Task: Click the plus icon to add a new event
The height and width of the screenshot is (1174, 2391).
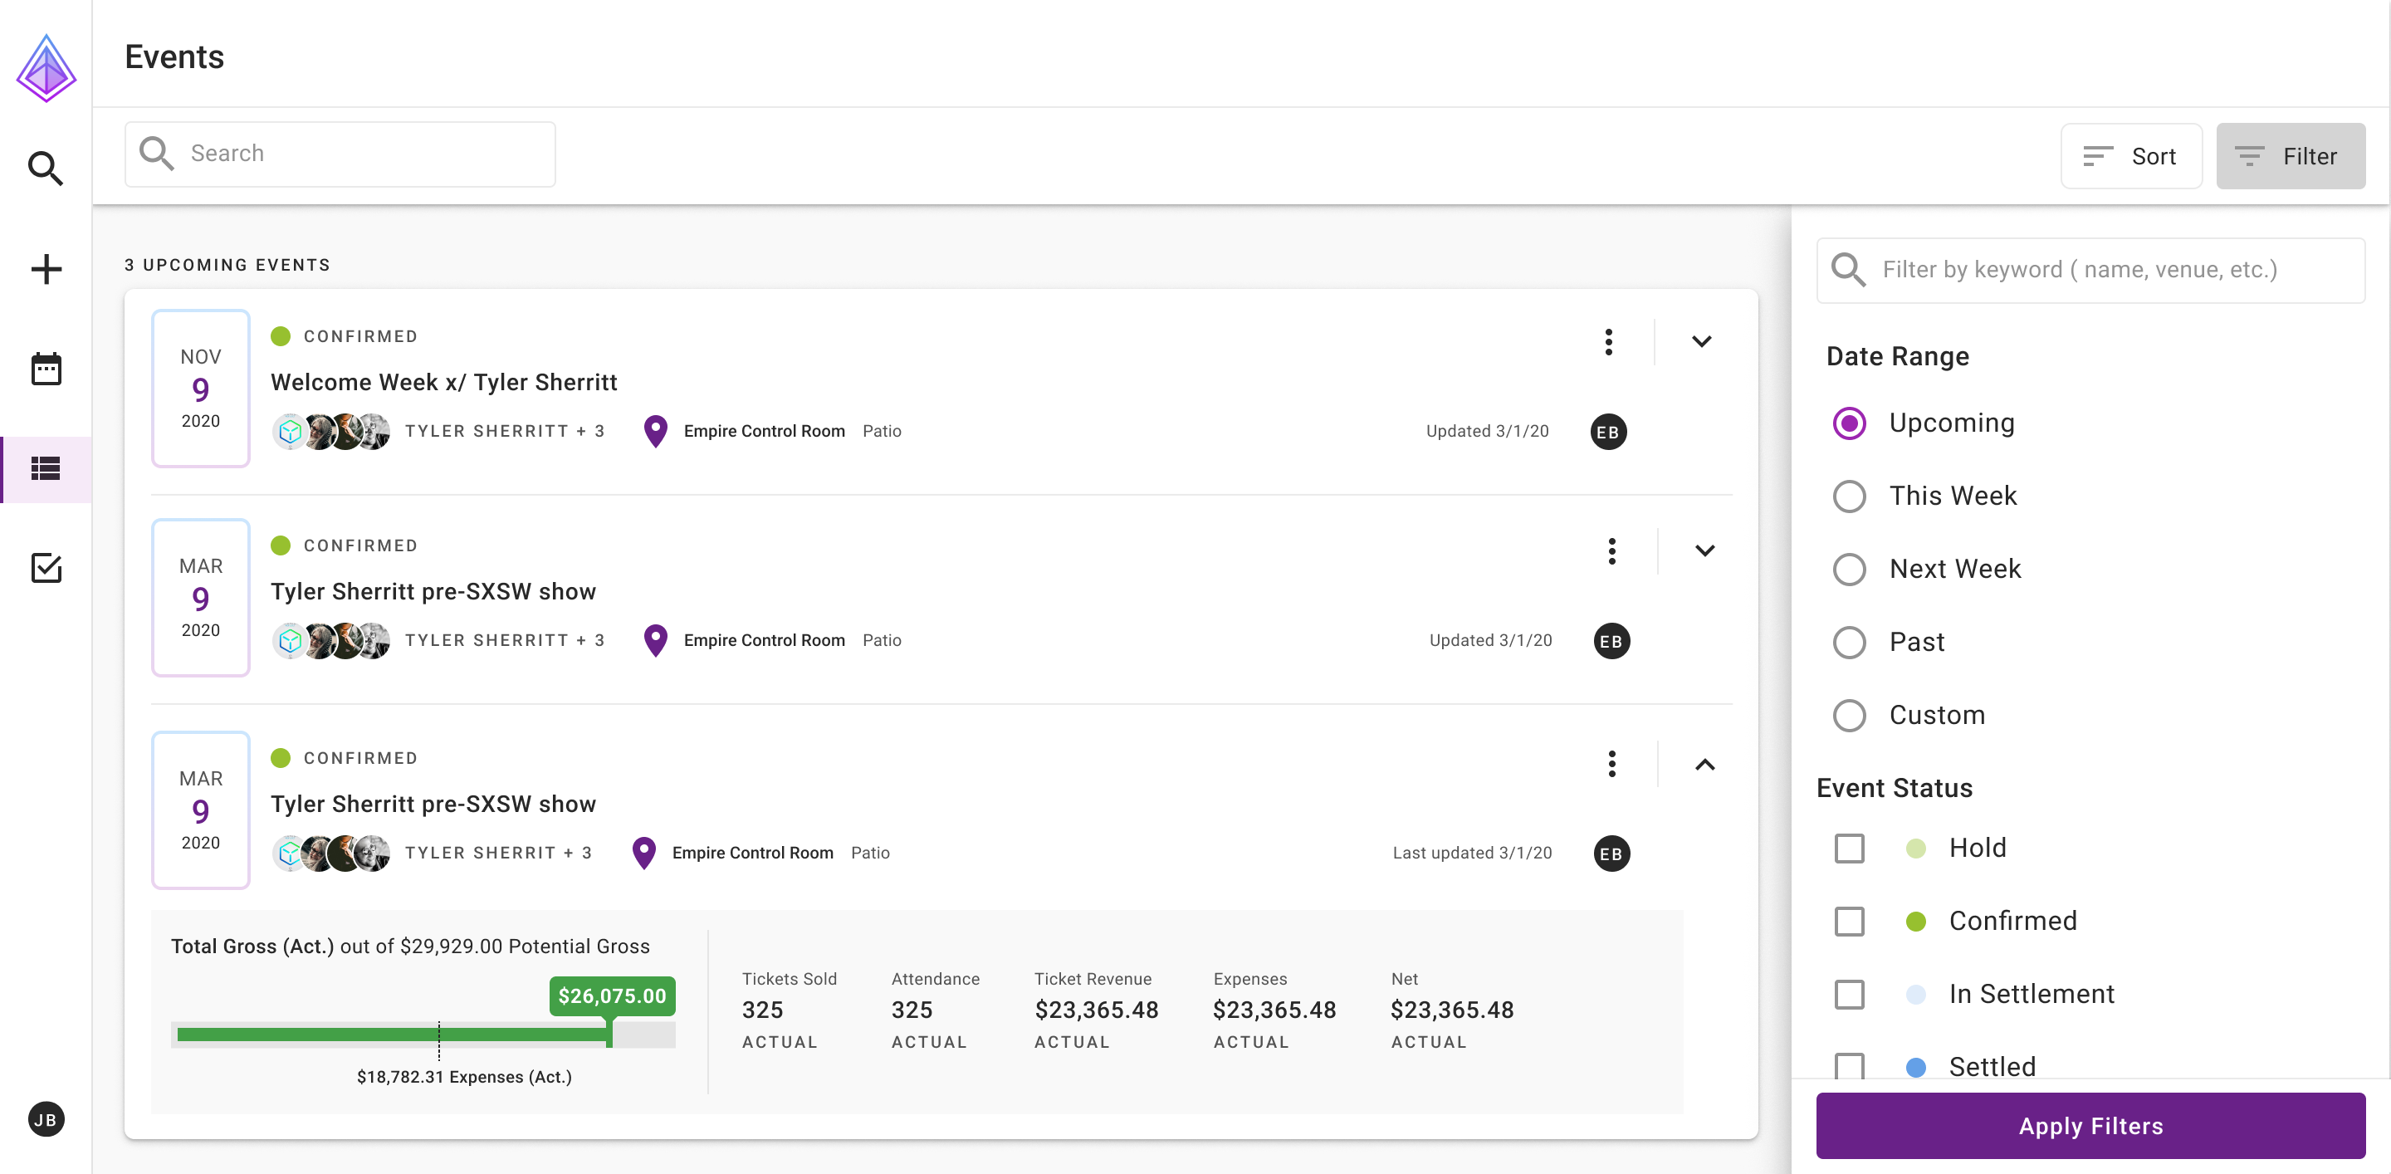Action: point(46,268)
